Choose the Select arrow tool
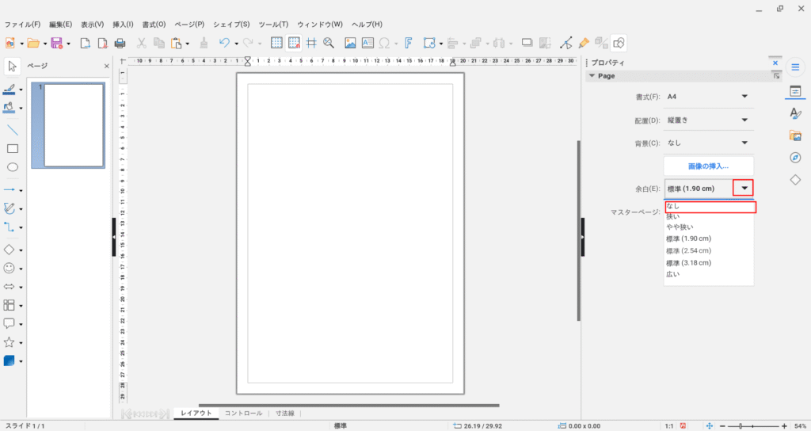811x431 pixels. tap(13, 67)
